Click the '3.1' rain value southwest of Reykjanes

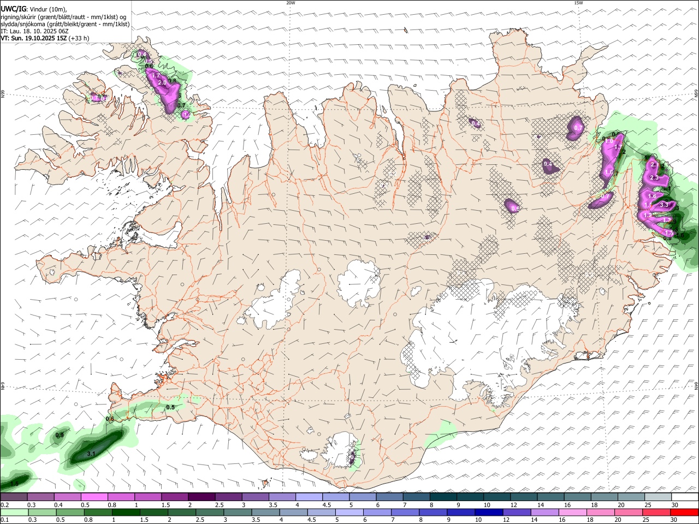click(91, 454)
